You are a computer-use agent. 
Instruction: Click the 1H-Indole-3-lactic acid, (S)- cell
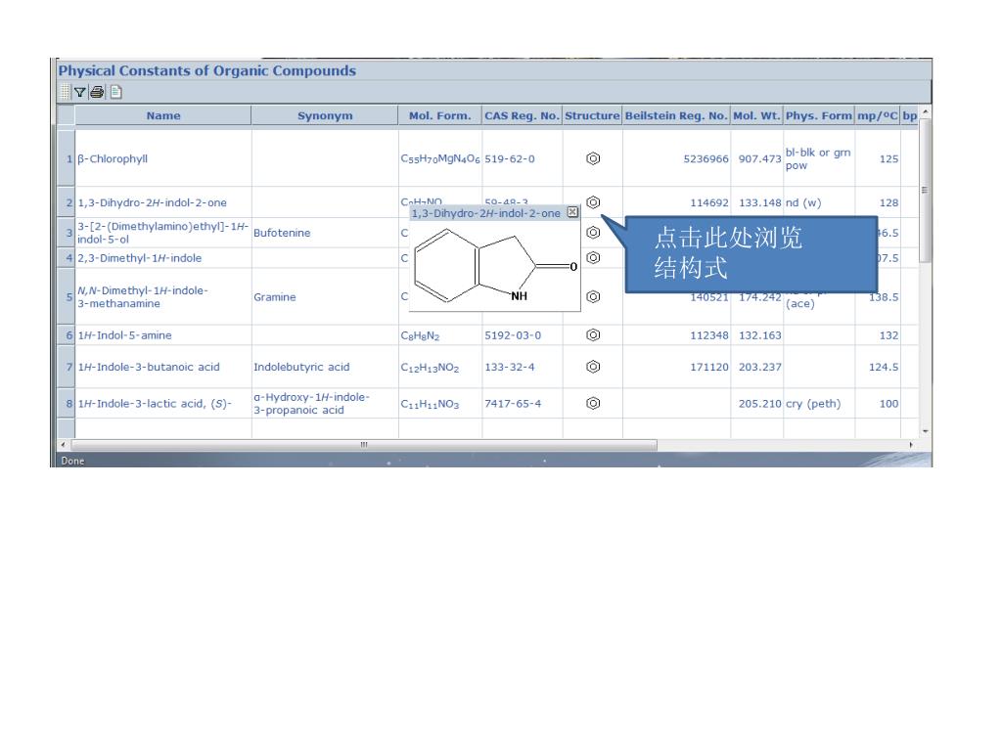point(163,404)
